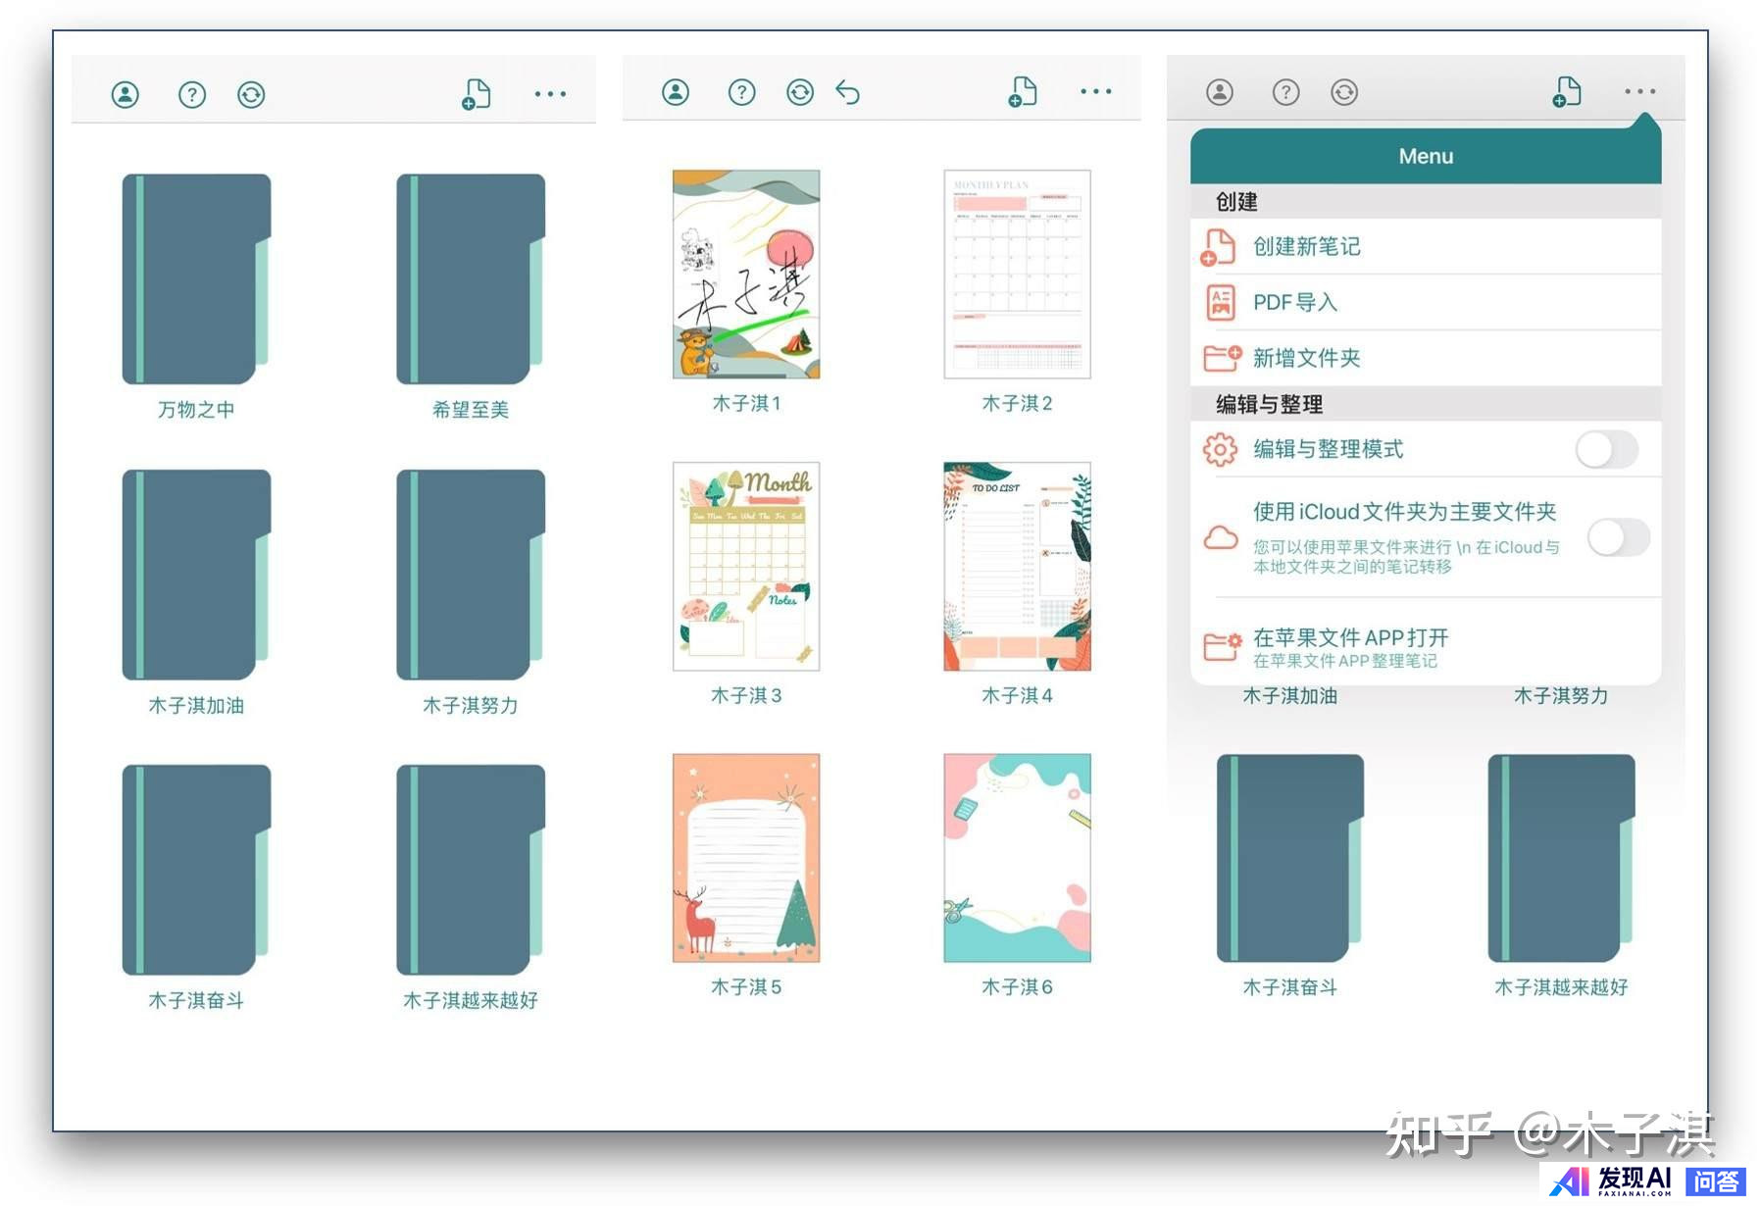This screenshot has width=1761, height=1206.
Task: Go back with arrow in middle panel
Action: 848,92
